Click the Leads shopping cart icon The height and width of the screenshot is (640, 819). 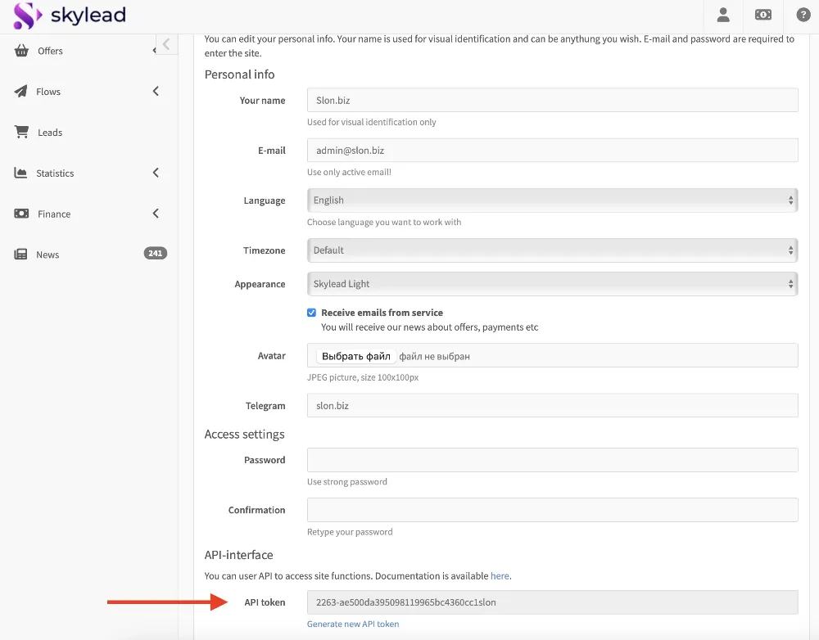21,132
